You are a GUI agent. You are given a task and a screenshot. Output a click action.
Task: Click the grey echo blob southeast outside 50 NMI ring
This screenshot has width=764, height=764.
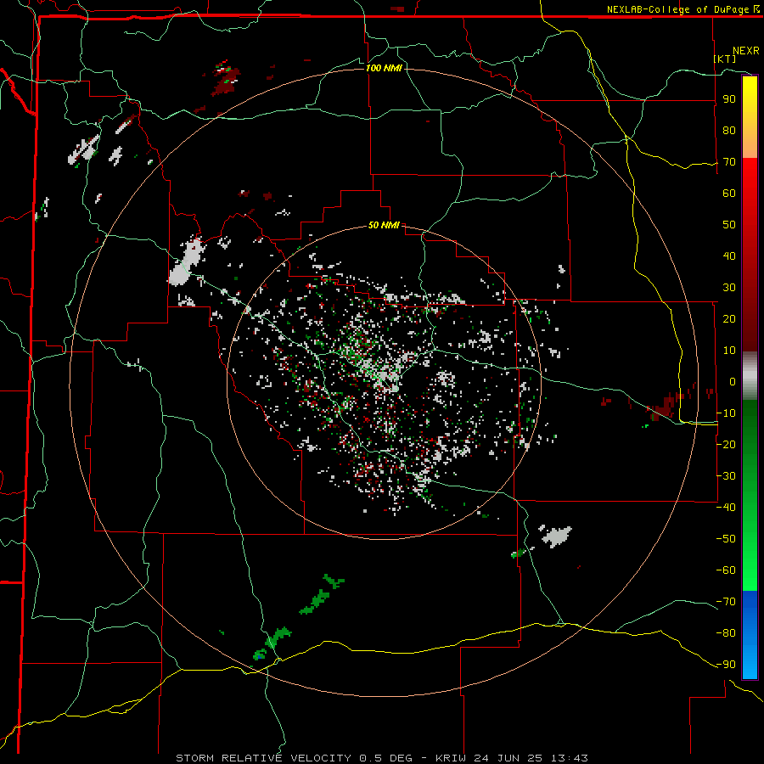[556, 536]
